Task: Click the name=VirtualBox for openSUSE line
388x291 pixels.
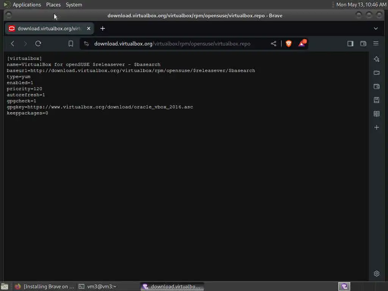Action: pyautogui.click(x=84, y=64)
